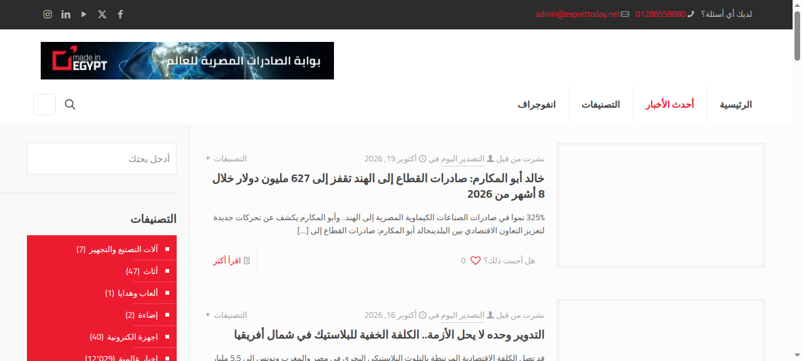This screenshot has width=802, height=361.
Task: Open اقرأ أكثر for the first article
Action: (x=227, y=260)
